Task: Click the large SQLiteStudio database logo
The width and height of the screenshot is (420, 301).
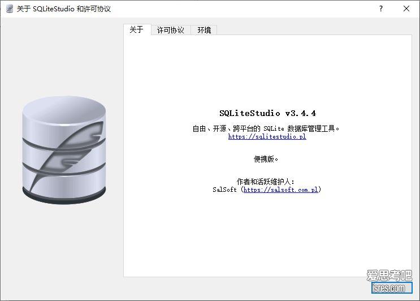Action: tap(64, 150)
